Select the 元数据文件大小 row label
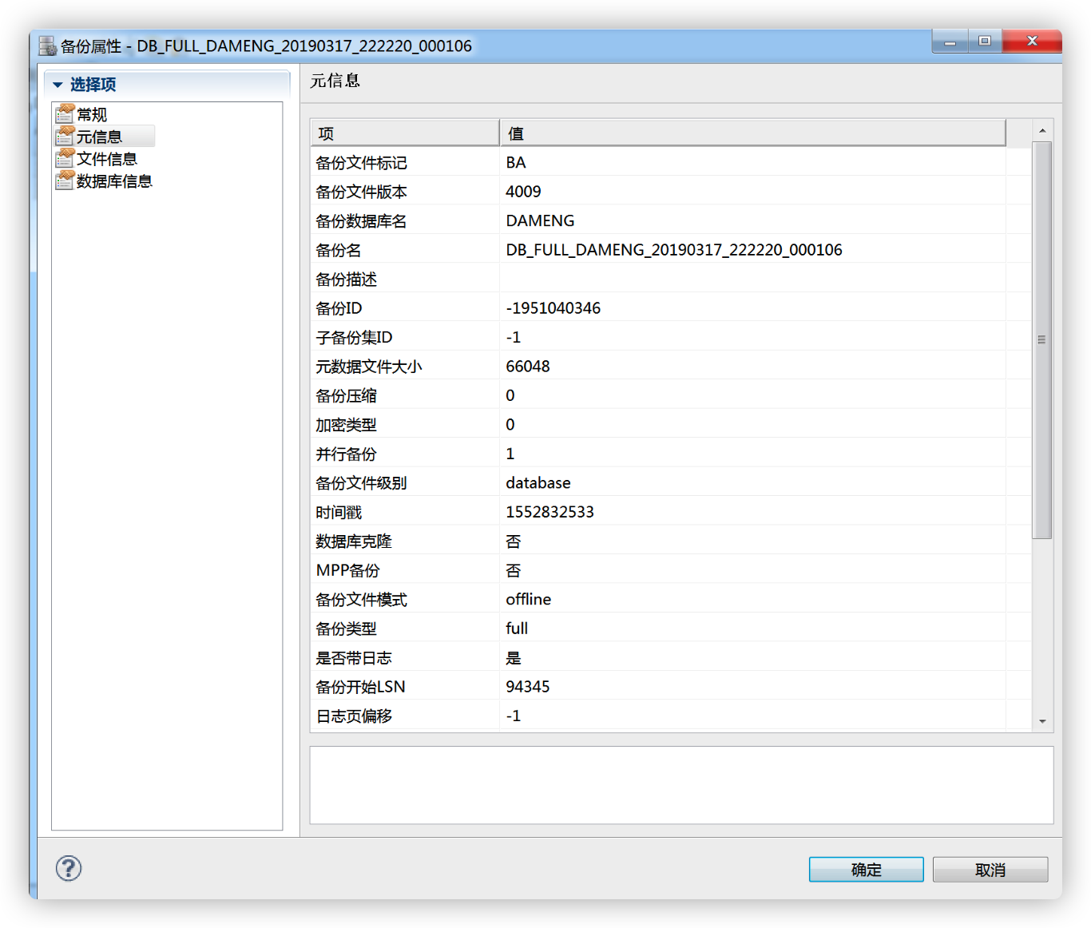The image size is (1091, 928). (x=369, y=367)
